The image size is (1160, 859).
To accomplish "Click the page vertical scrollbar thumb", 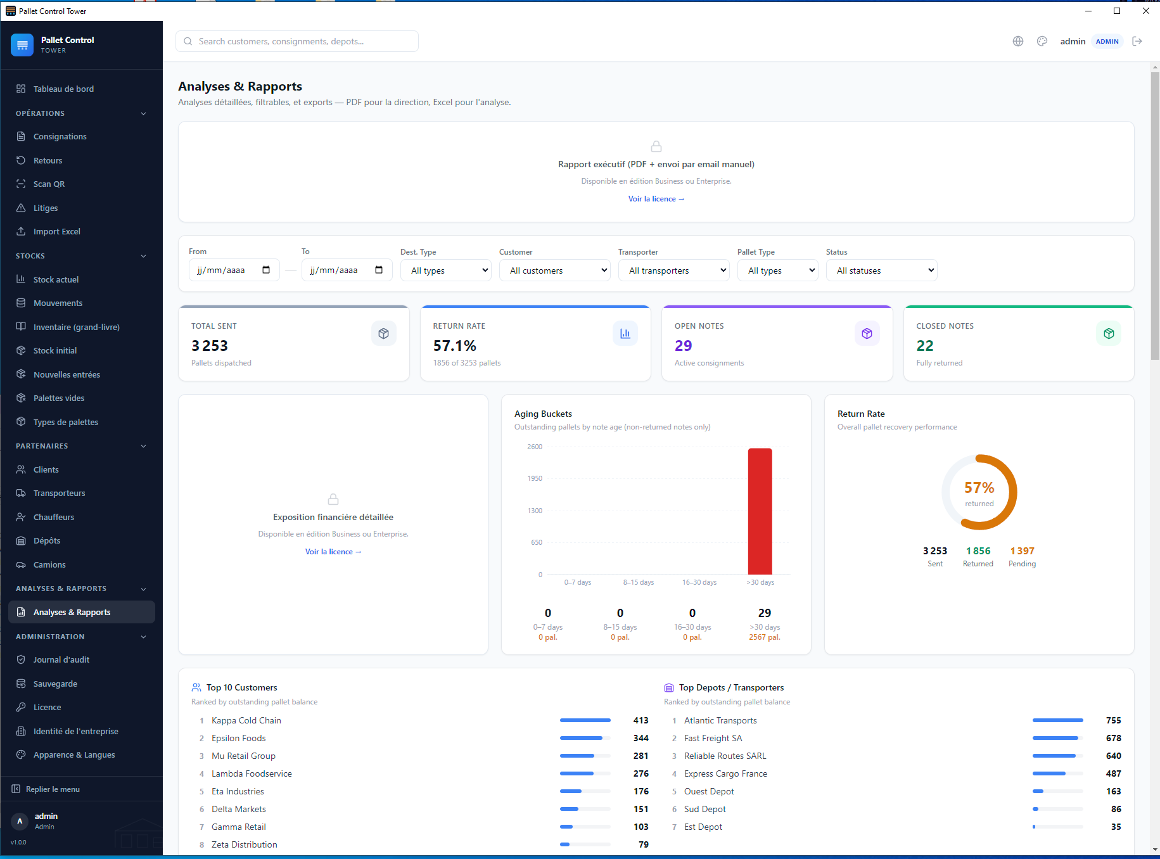I will pos(1155,215).
